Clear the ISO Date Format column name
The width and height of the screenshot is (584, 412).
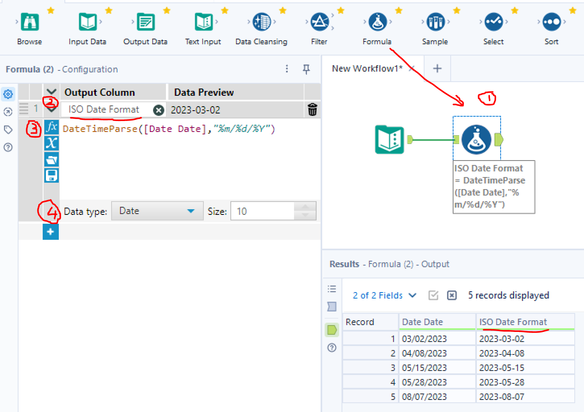coord(159,110)
